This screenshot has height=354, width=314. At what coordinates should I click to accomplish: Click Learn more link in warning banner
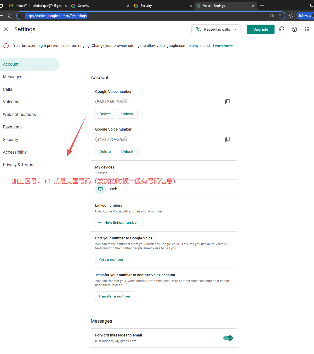tap(223, 46)
